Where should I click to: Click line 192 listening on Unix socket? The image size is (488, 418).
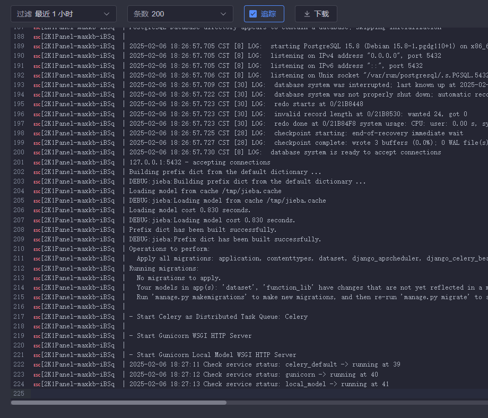(309, 75)
